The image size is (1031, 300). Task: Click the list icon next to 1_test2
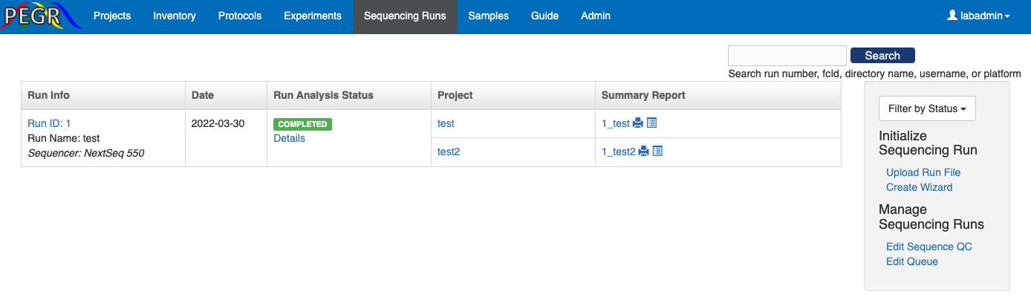[x=657, y=151]
